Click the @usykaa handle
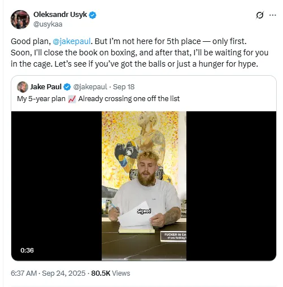283x287 pixels. click(x=48, y=24)
